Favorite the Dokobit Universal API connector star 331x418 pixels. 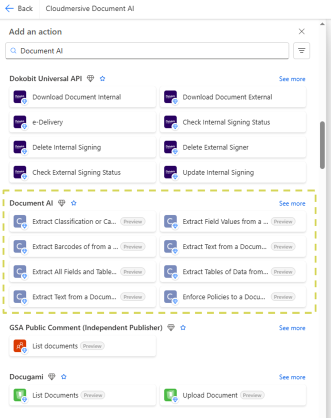(x=102, y=78)
